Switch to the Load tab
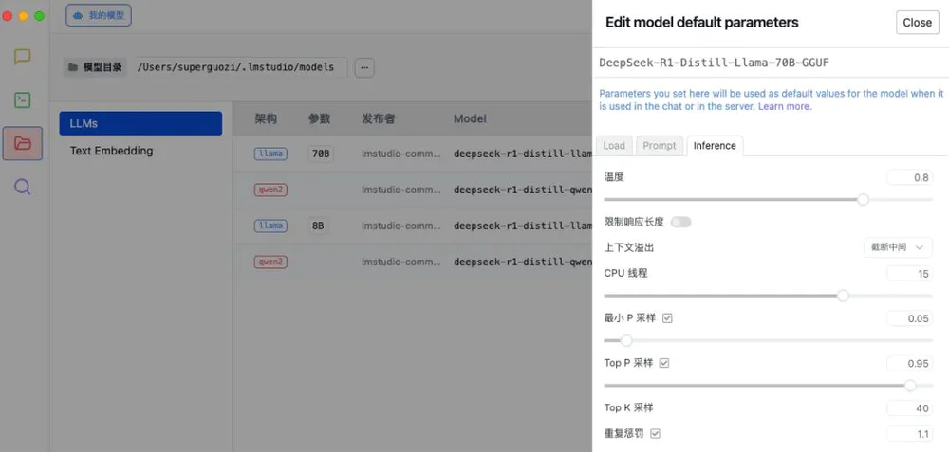 (614, 146)
